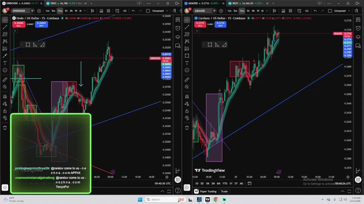Image resolution: width=364 pixels, height=204 pixels.
Task: Open the watchlist panel in ADAUSD window
Action: tap(358, 20)
